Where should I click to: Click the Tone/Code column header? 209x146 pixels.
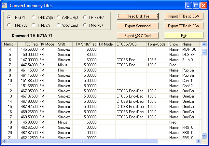(157, 44)
